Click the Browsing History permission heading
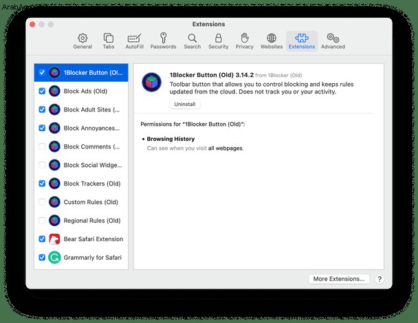This screenshot has height=323, width=418. click(x=170, y=139)
